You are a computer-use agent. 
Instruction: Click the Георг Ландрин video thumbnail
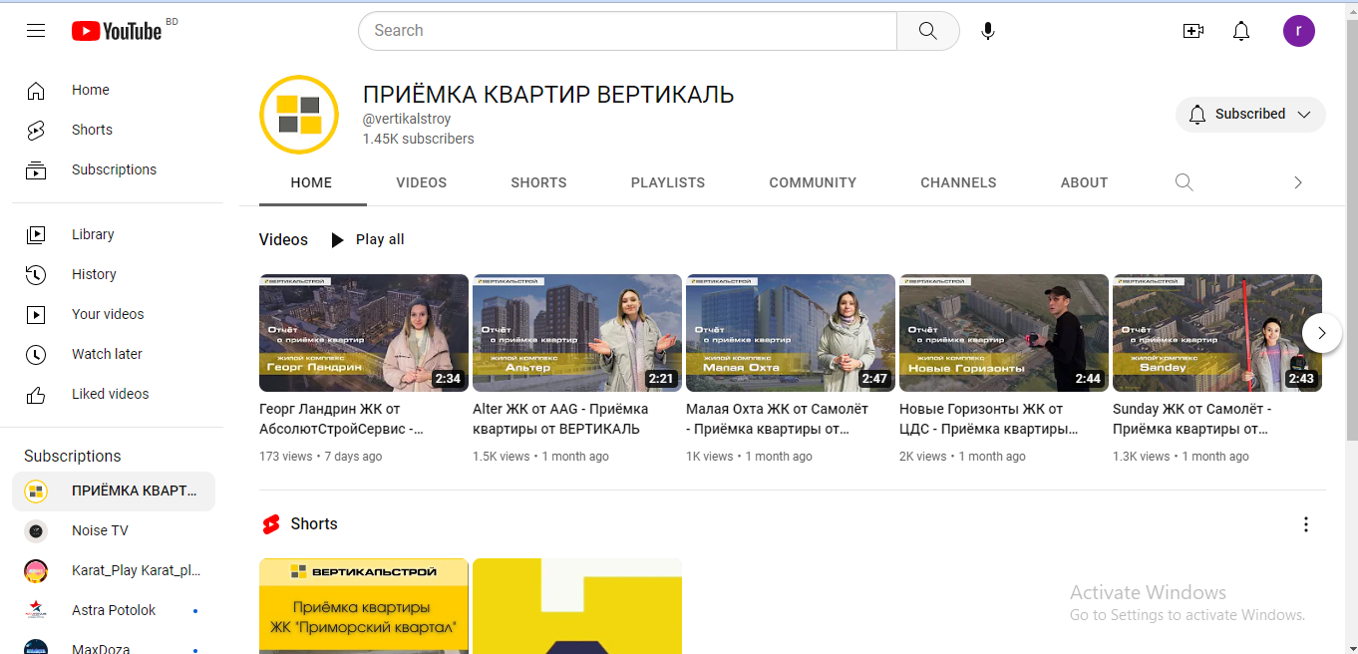click(x=364, y=333)
